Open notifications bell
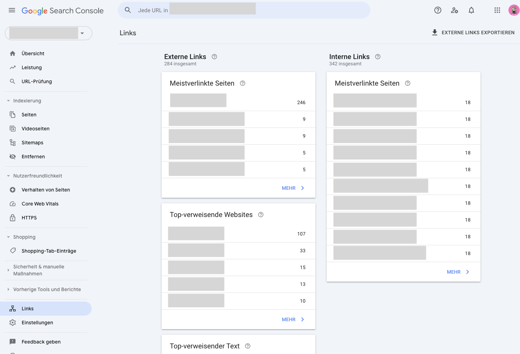 pyautogui.click(x=471, y=10)
